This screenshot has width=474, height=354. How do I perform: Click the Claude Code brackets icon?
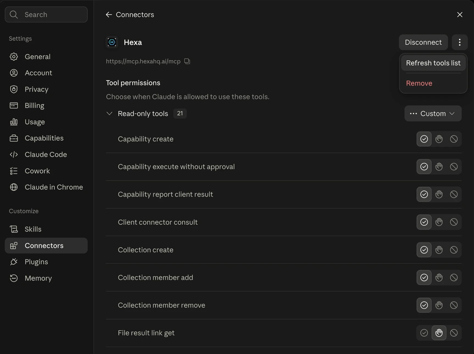14,154
